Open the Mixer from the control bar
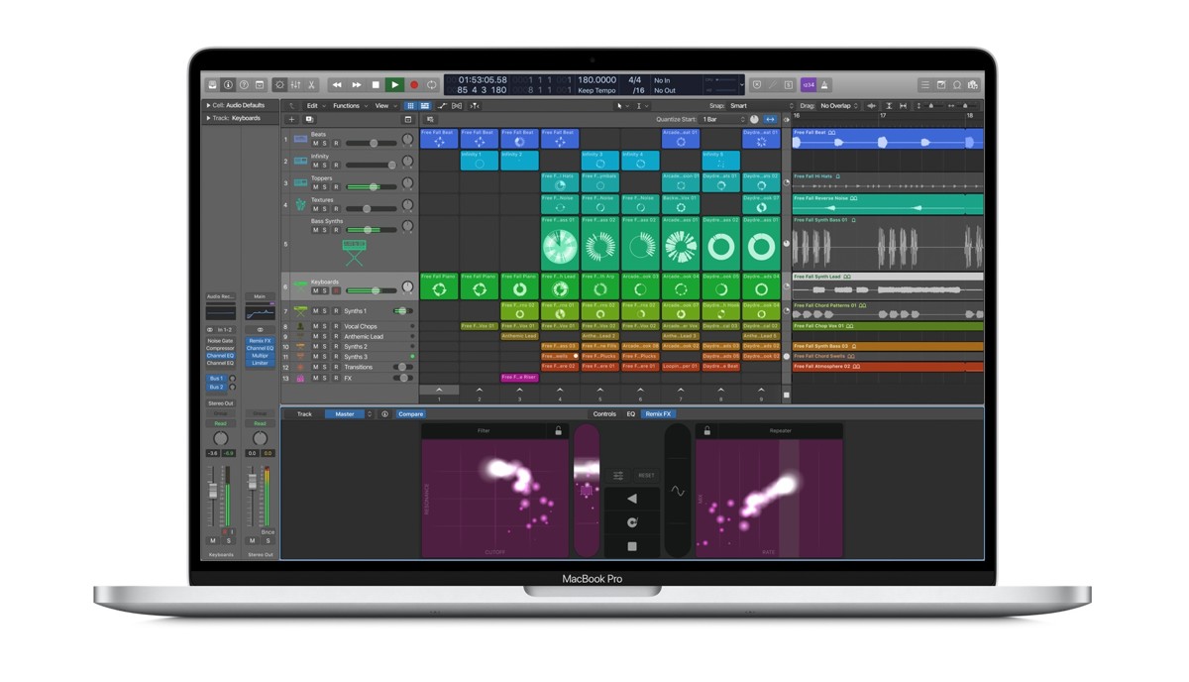This screenshot has height=682, width=1189. (295, 85)
